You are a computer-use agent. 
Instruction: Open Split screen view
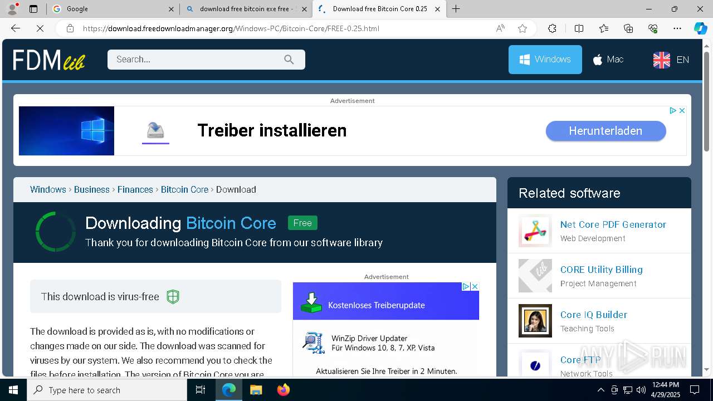pos(579,28)
